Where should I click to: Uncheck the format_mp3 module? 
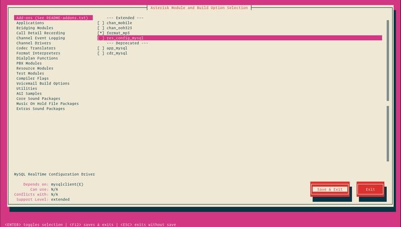coord(101,33)
